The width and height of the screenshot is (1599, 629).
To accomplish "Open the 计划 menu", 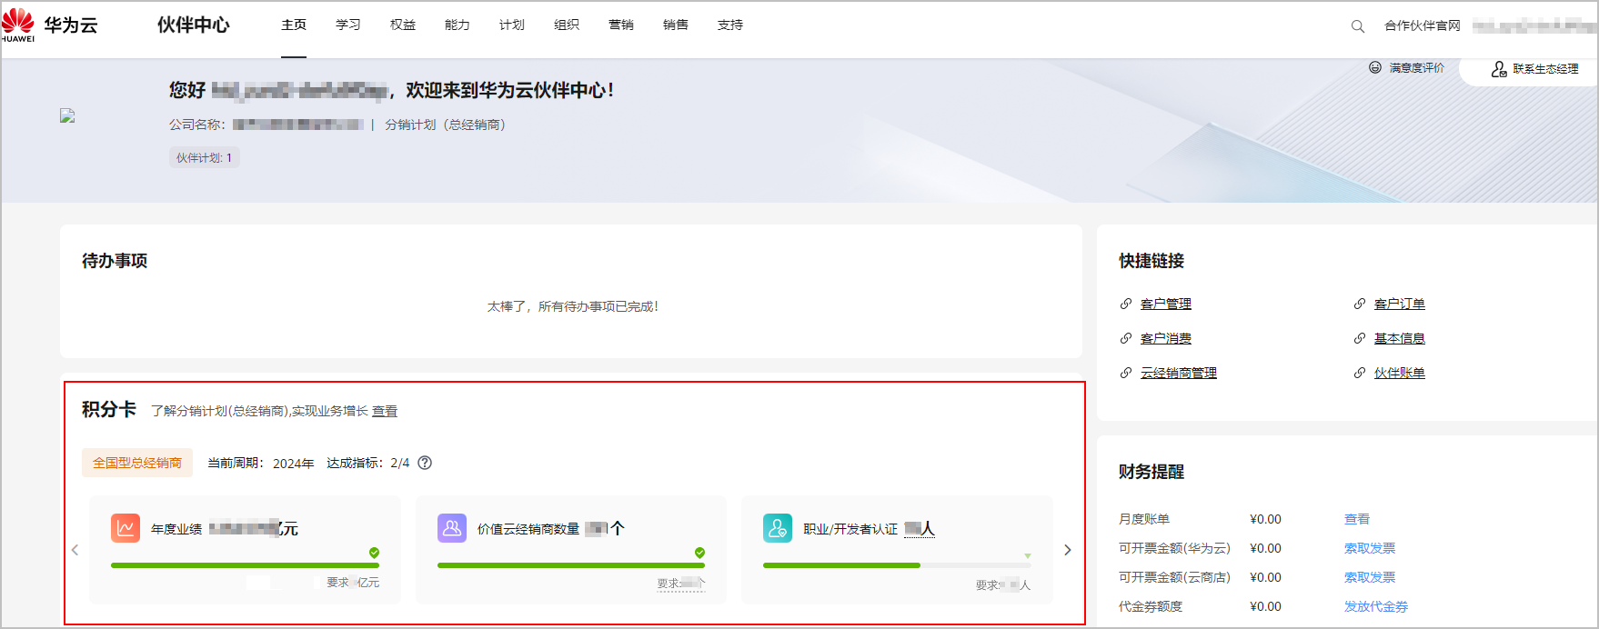I will pos(512,25).
